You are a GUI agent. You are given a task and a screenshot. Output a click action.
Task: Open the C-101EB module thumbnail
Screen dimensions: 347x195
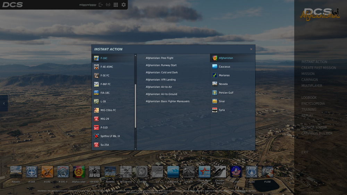coord(142,172)
